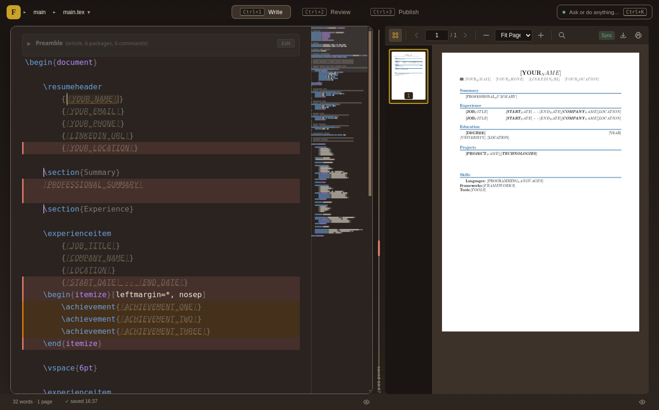Click the [YOUR_EMAIL] placeholder in editor
The image size is (659, 410).
click(93, 111)
